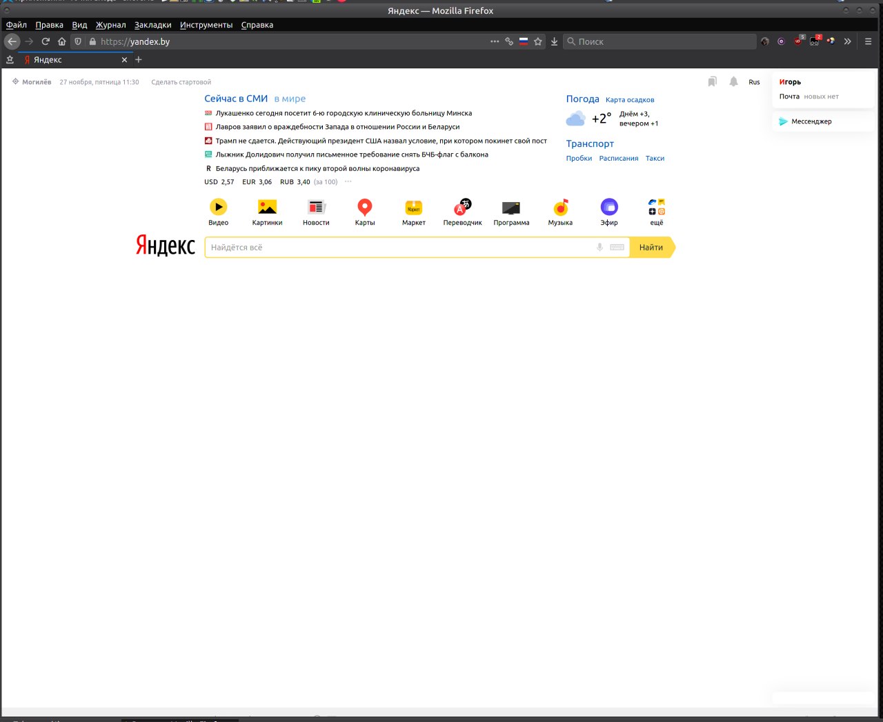Screen dimensions: 883x722
Task: Open tracking protection shield icon
Action: [78, 41]
